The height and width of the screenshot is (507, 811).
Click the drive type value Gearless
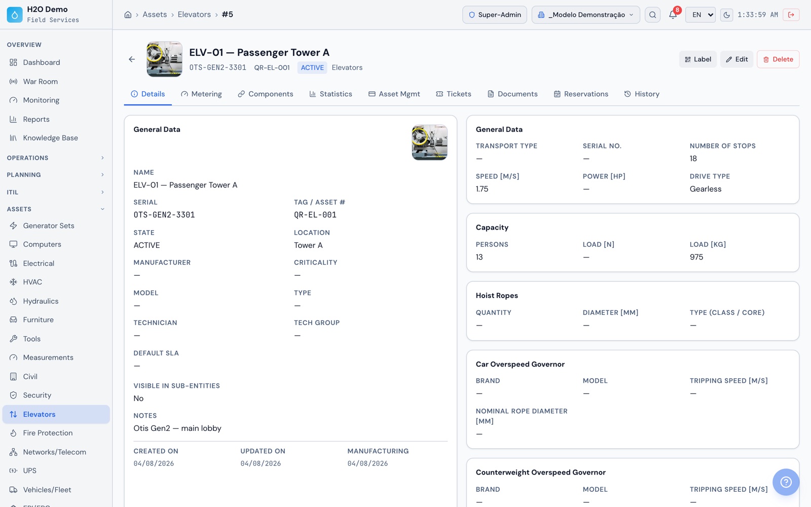(706, 189)
